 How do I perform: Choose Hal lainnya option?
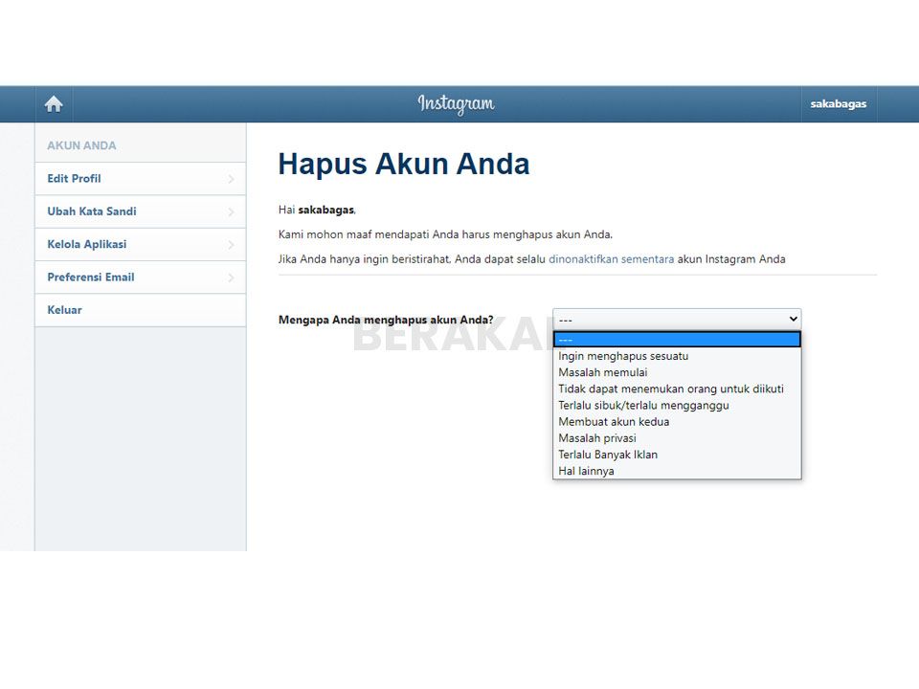click(677, 471)
